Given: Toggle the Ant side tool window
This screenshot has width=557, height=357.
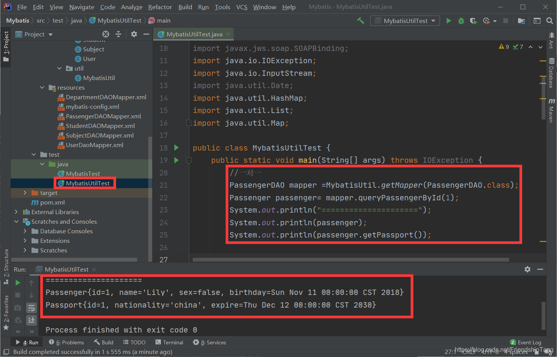Looking at the screenshot, I should coord(551,40).
